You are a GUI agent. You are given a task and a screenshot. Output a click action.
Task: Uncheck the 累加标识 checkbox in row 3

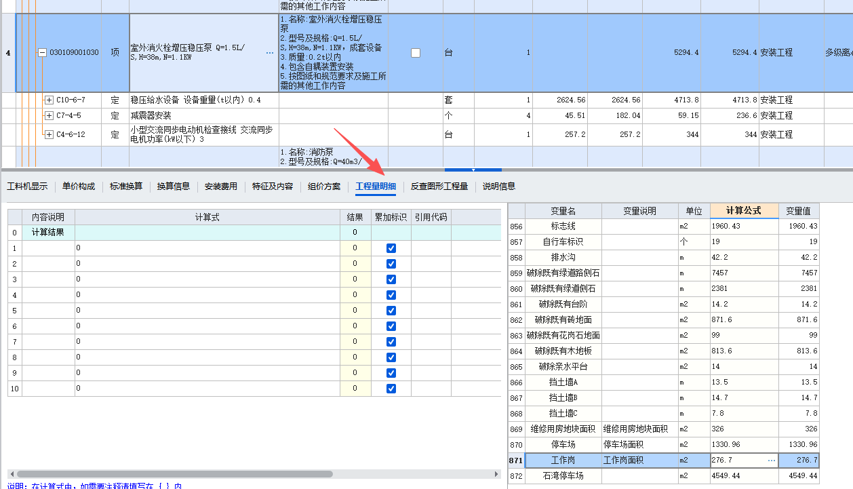coord(391,279)
